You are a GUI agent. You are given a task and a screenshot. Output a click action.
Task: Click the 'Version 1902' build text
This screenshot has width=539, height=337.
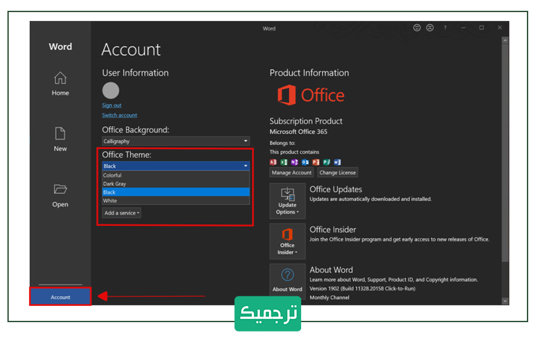tap(362, 288)
